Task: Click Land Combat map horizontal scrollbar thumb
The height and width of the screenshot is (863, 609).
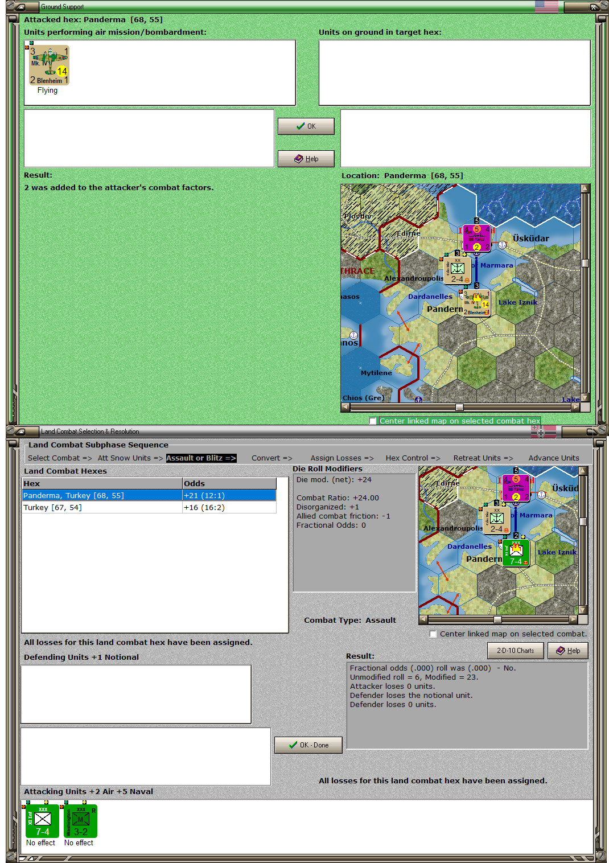Action: coord(497,620)
